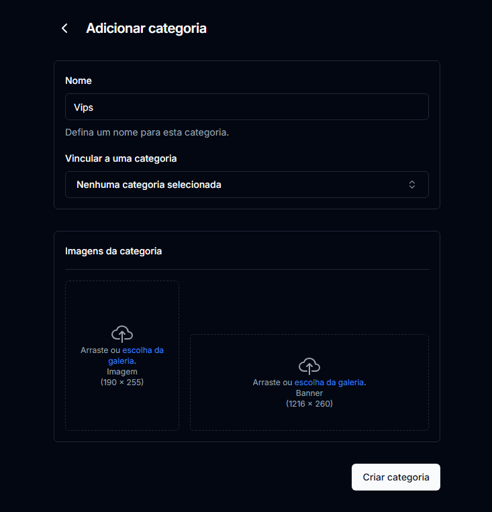492x512 pixels.
Task: Click cloud upload icon in Banner dropzone
Action: [x=309, y=366]
